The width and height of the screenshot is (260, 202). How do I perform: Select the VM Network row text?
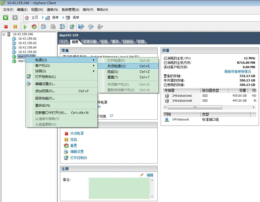(181, 119)
